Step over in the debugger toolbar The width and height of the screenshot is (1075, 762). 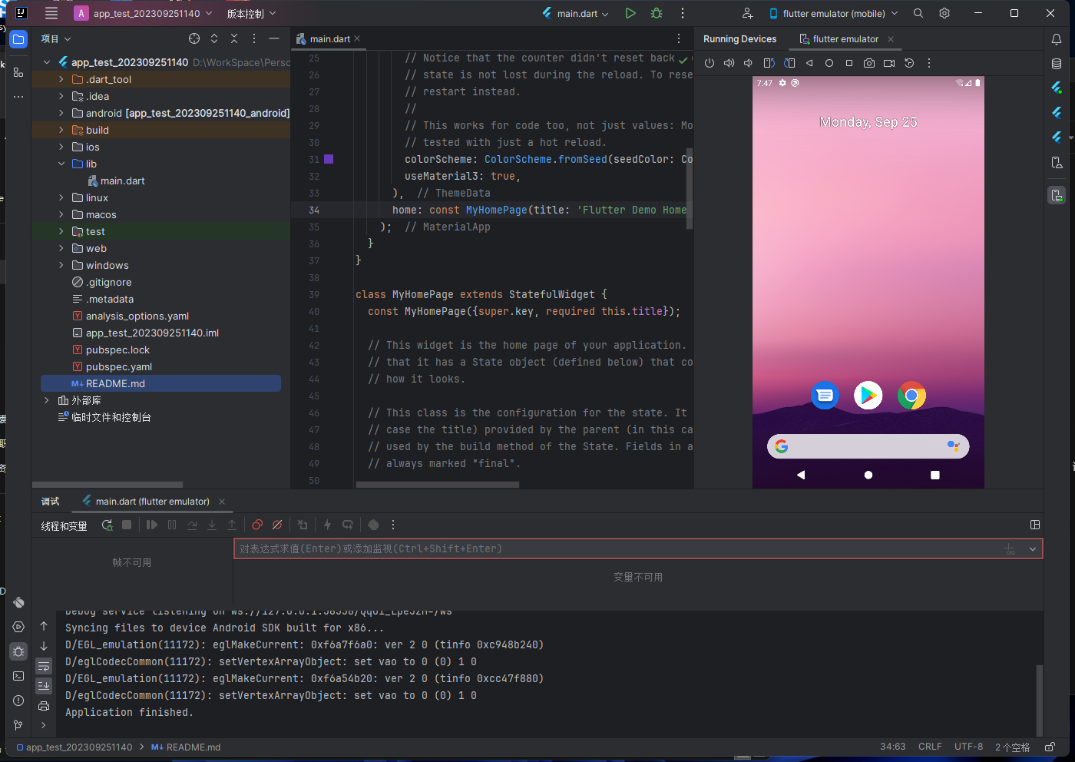(x=192, y=525)
